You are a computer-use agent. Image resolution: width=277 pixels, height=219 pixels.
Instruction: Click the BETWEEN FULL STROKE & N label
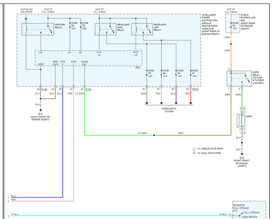coord(241,208)
